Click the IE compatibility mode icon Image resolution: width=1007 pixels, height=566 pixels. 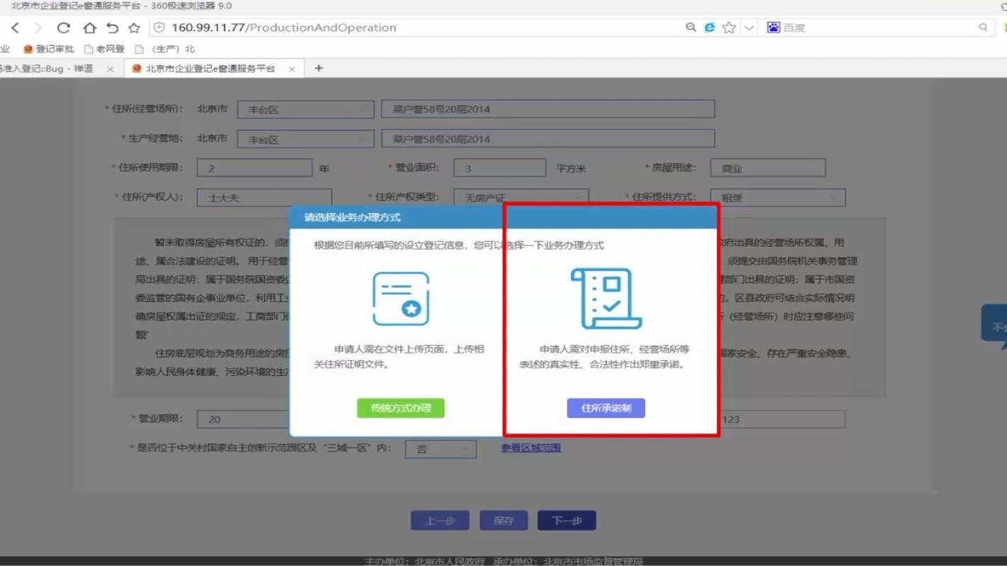[710, 28]
